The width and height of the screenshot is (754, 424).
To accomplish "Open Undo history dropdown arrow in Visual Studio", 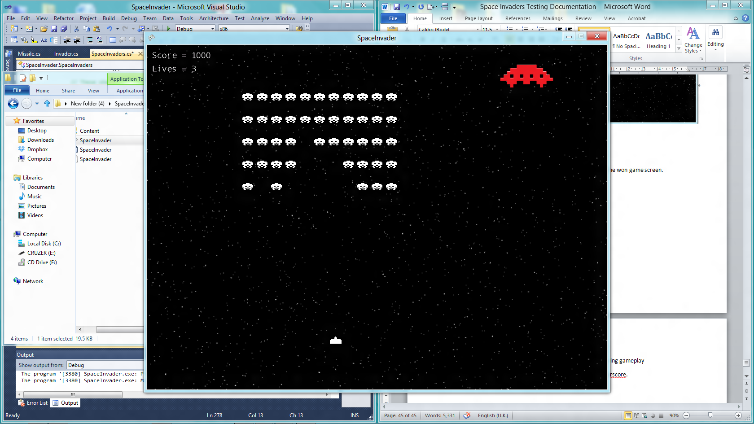I will (118, 29).
